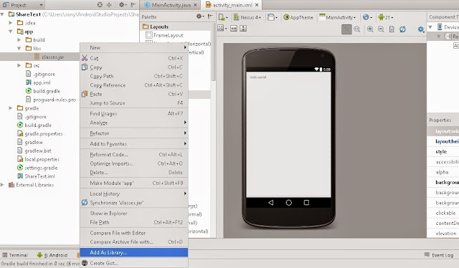Click the AppTheme theme selector
This screenshot has width=459, height=268.
[x=298, y=17]
